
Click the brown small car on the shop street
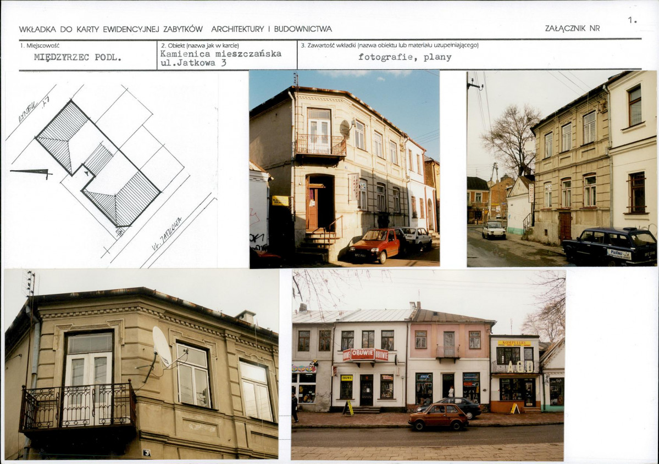(438, 417)
